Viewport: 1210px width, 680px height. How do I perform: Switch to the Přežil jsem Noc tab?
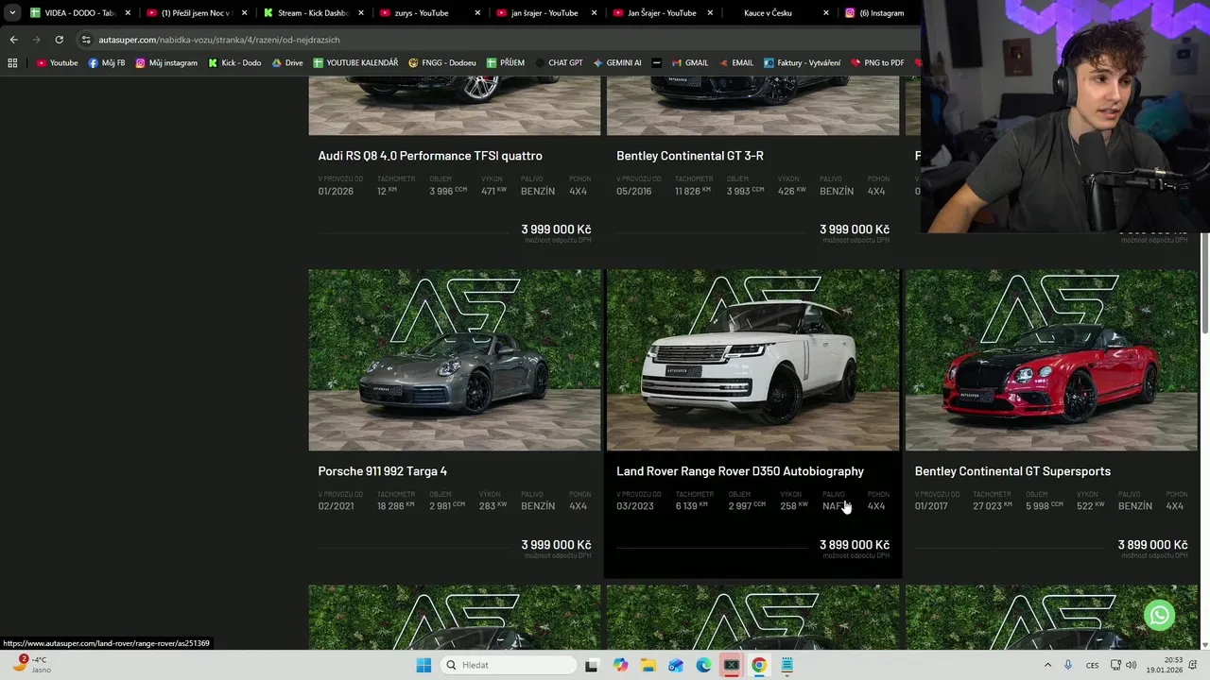coord(197,13)
